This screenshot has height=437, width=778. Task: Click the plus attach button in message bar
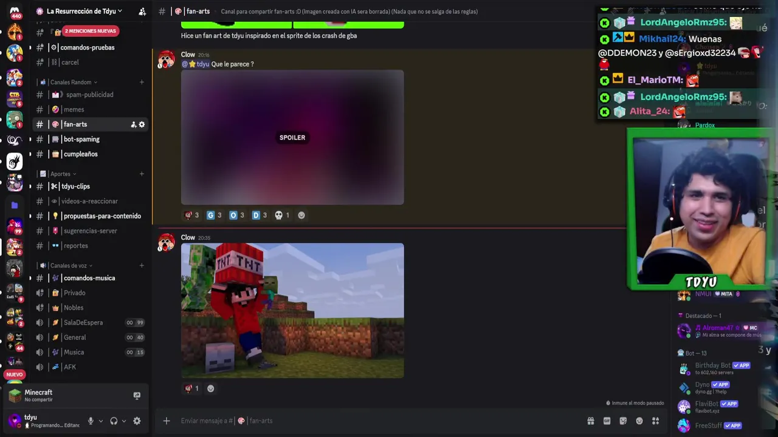[167, 421]
